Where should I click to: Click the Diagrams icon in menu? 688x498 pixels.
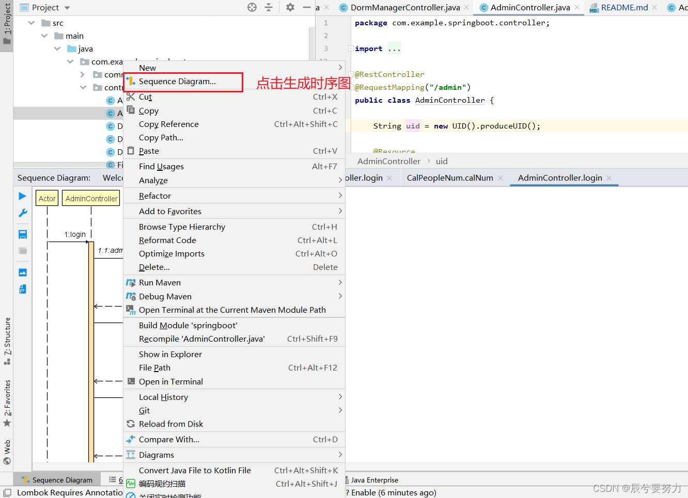[131, 455]
